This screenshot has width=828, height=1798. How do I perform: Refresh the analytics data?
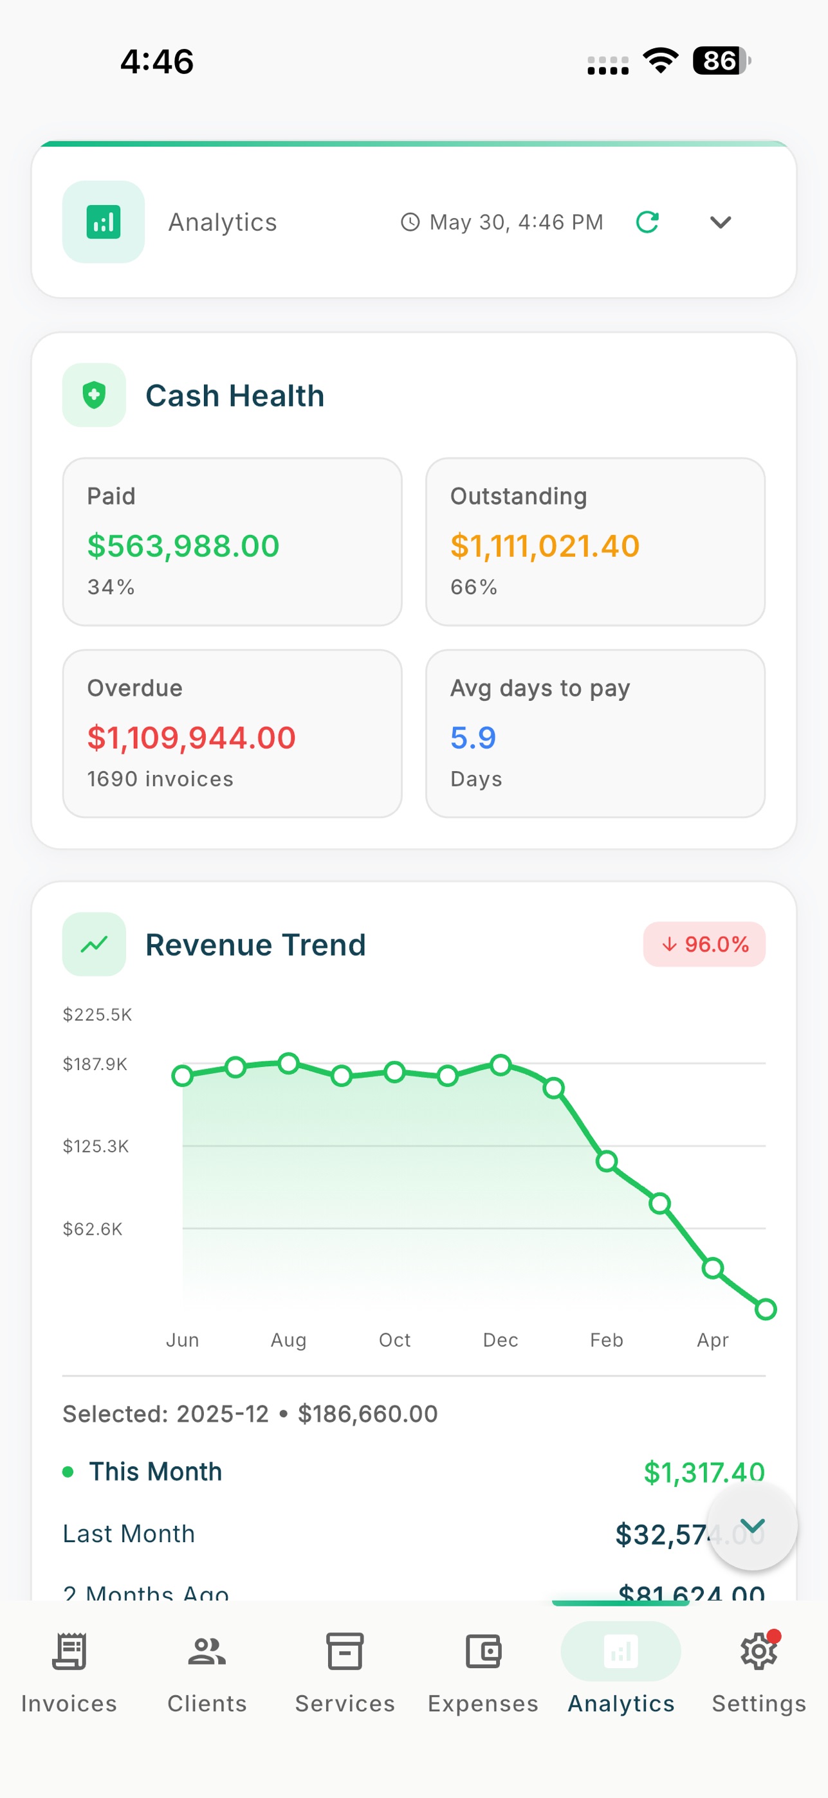pyautogui.click(x=647, y=222)
